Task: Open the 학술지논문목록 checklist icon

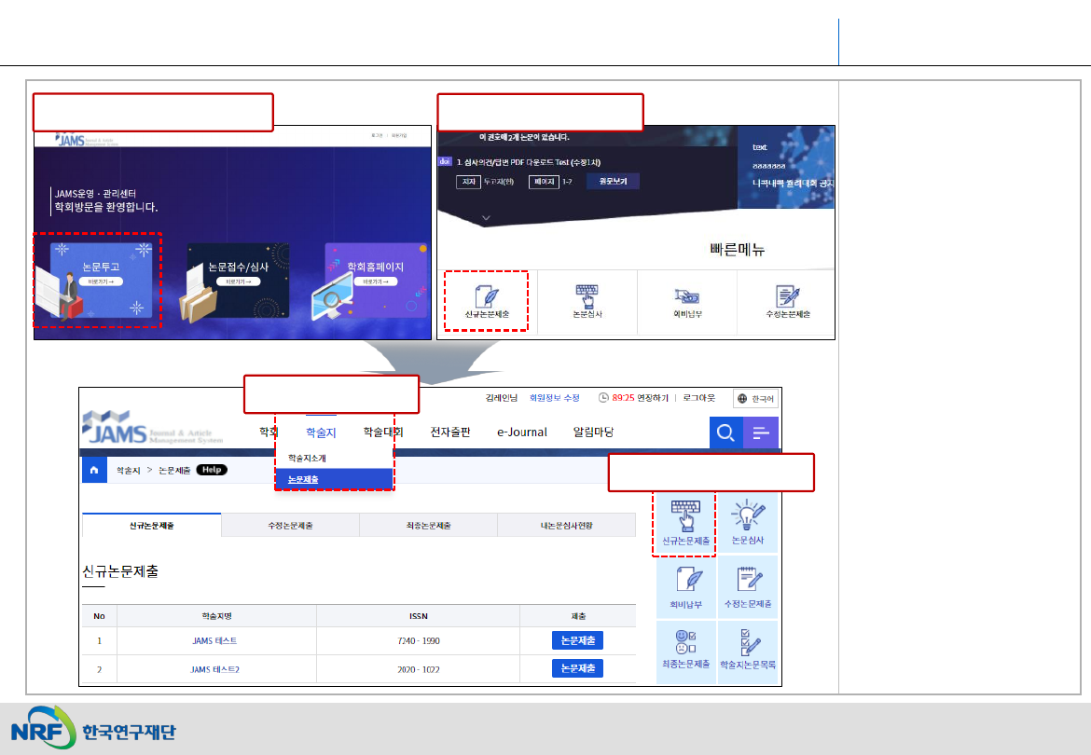Action: pyautogui.click(x=748, y=649)
